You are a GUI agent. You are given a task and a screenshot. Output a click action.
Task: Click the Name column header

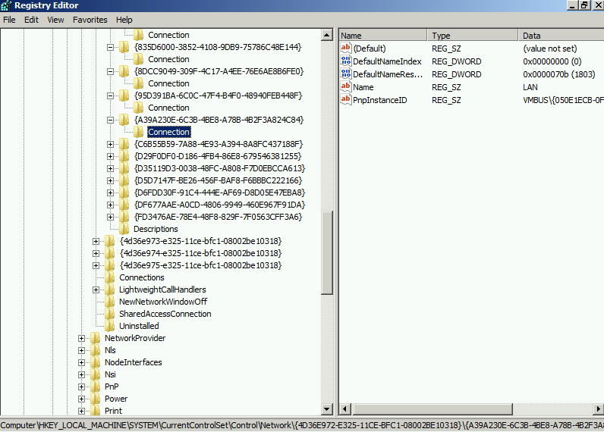tap(383, 36)
